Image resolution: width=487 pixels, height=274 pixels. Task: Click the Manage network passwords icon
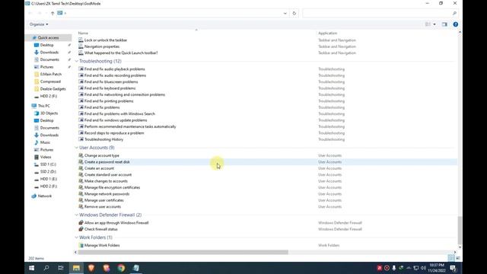pyautogui.click(x=81, y=194)
